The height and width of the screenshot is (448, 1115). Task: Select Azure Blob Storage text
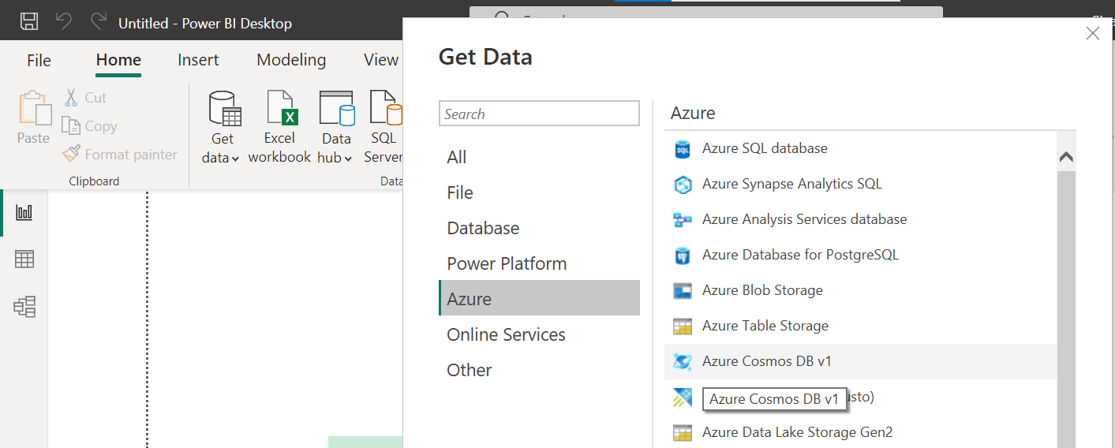762,290
